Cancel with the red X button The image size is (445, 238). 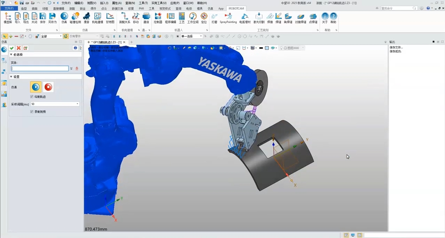(x=19, y=48)
